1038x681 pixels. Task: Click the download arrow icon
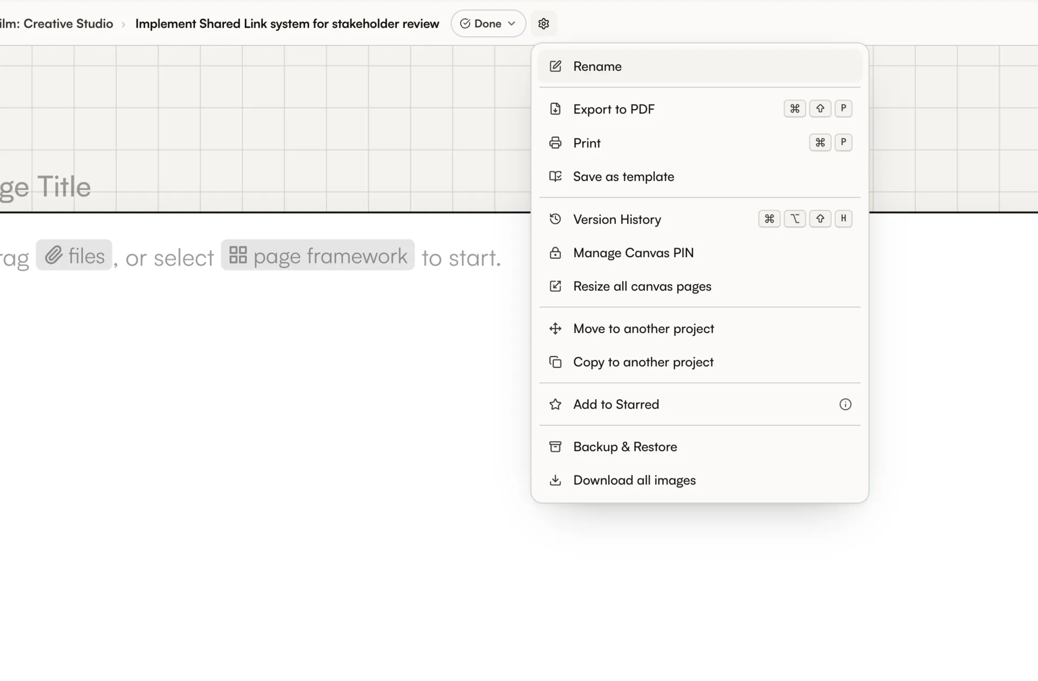coord(555,480)
